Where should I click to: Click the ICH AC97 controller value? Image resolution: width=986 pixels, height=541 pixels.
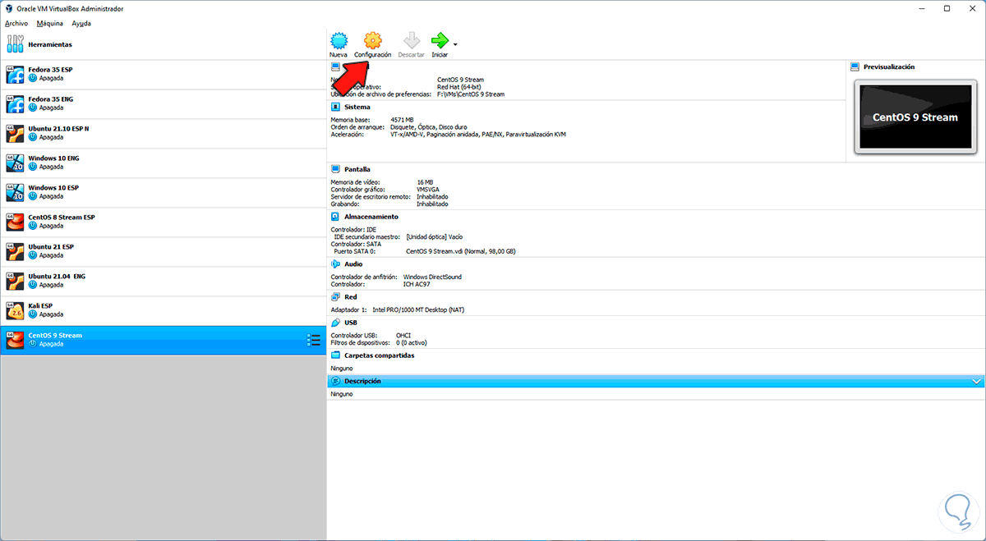click(418, 284)
